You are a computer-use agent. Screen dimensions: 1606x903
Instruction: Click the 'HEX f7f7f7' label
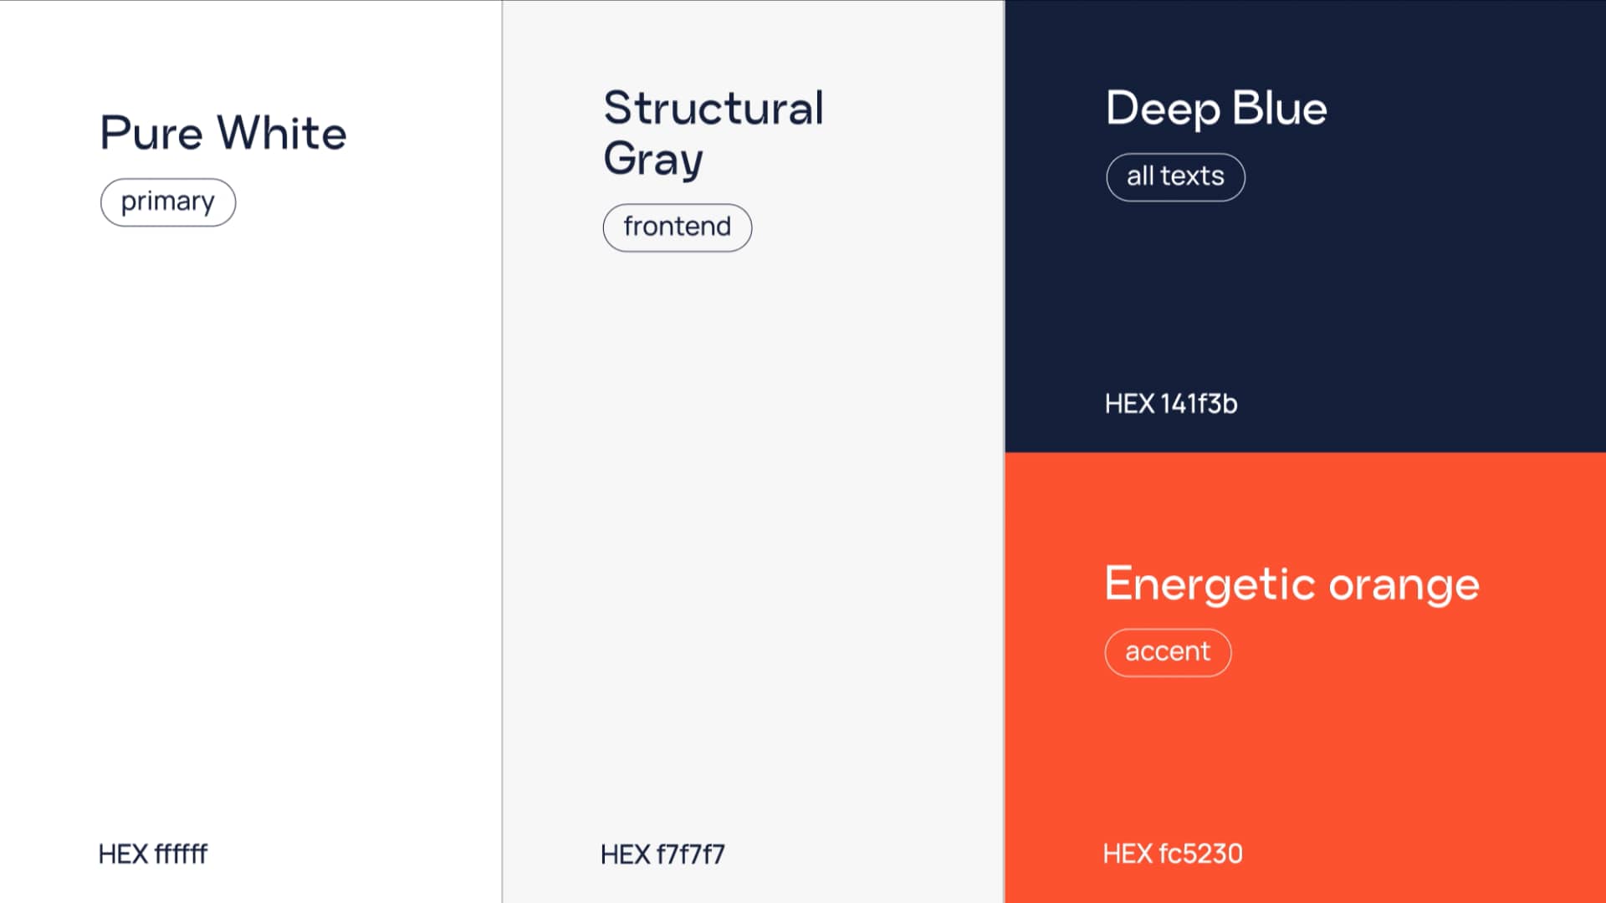(662, 854)
